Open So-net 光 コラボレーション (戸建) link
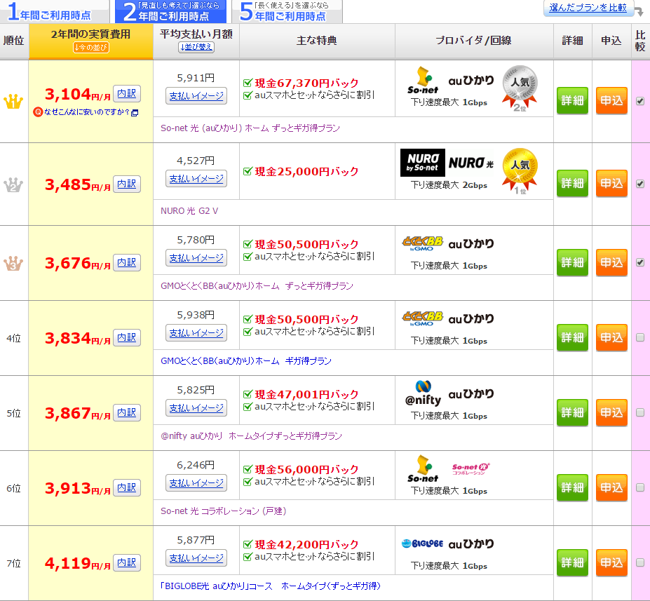The image size is (650, 601). pyautogui.click(x=224, y=511)
